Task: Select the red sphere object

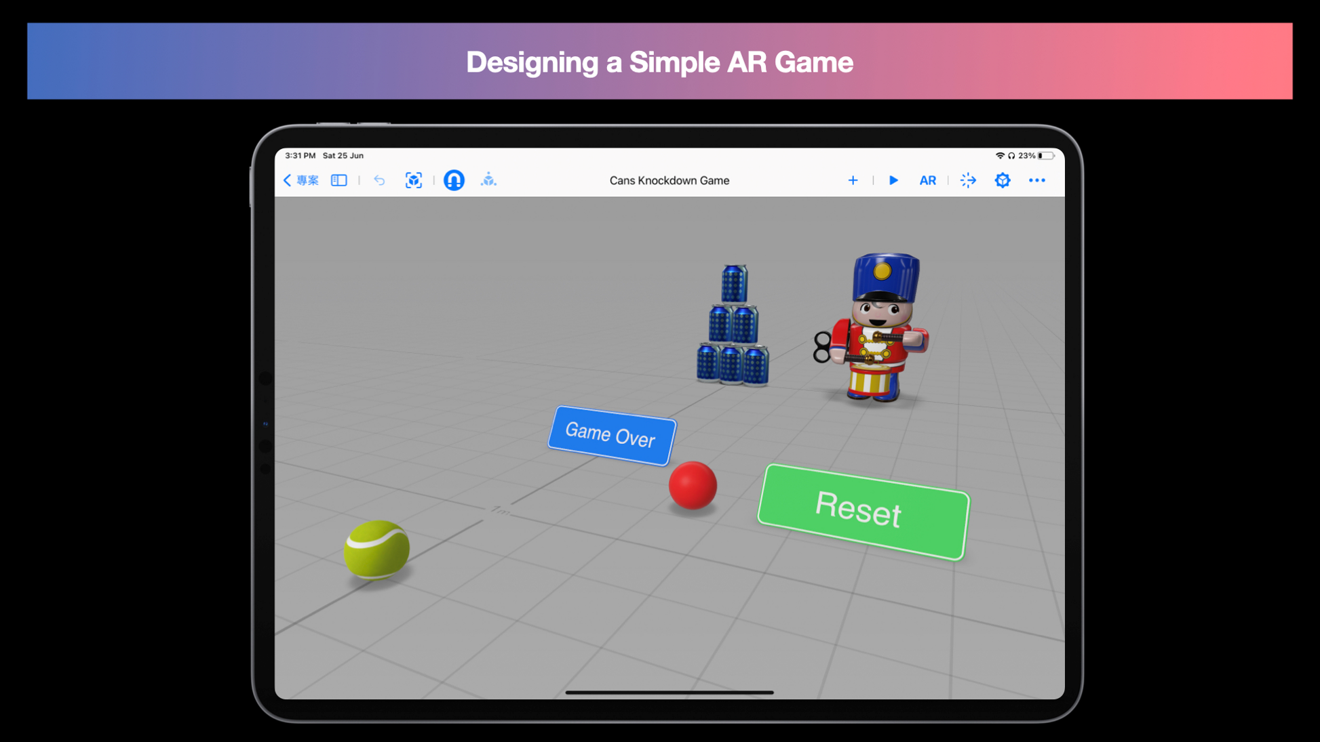Action: pos(693,485)
